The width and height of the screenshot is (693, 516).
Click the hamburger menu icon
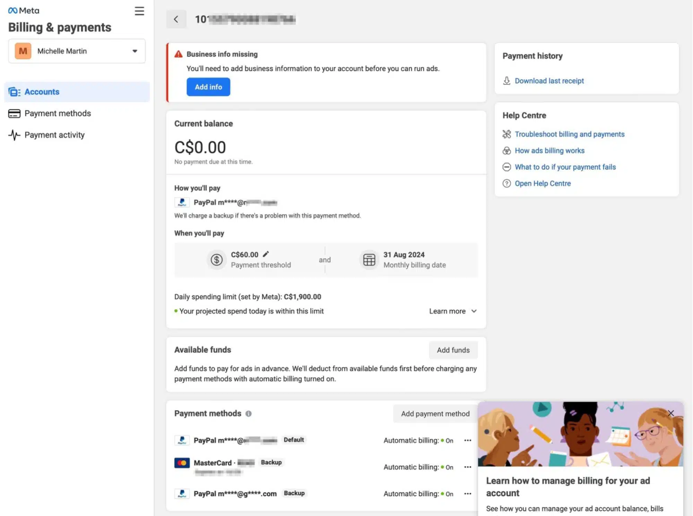(x=139, y=11)
